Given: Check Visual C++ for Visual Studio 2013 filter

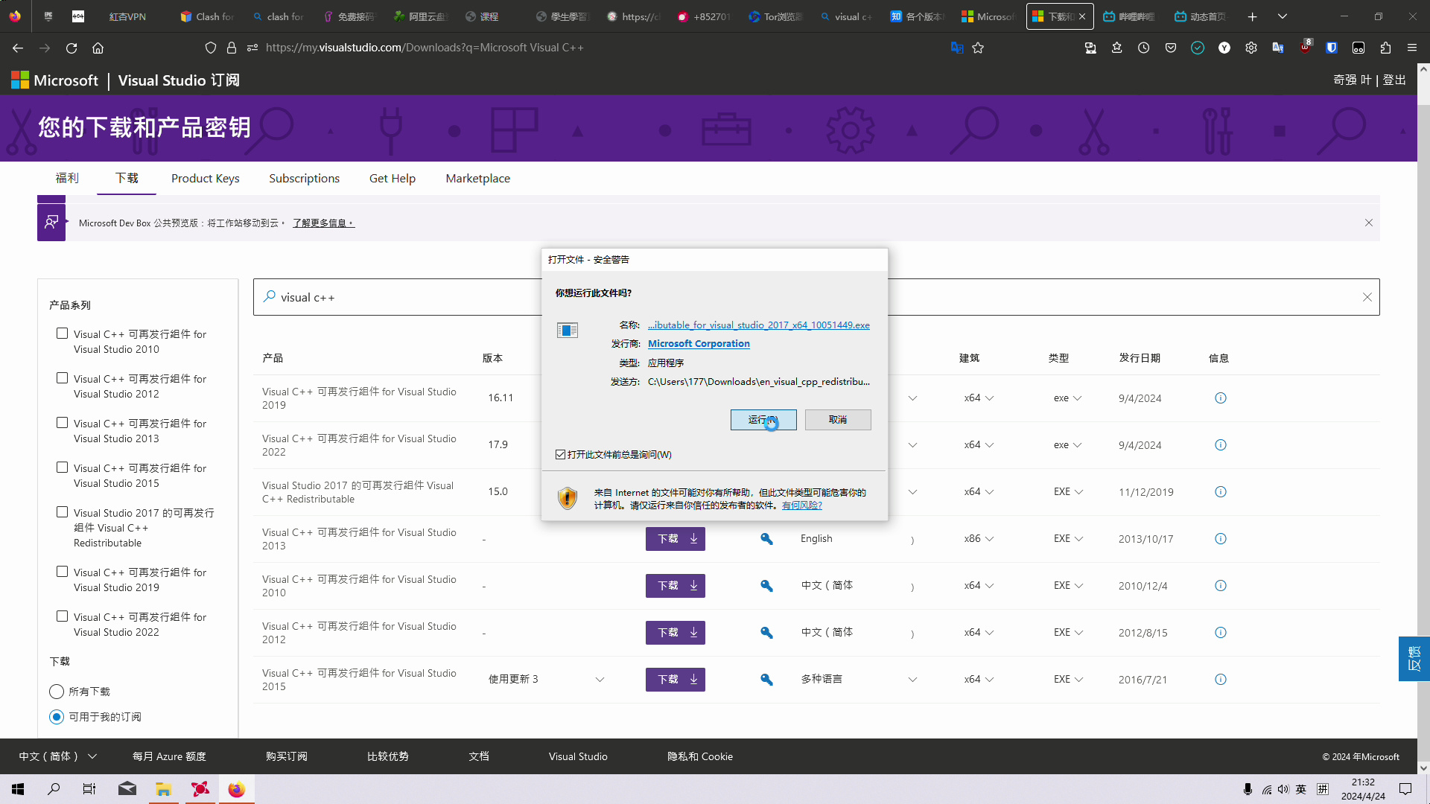Looking at the screenshot, I should click(x=63, y=423).
